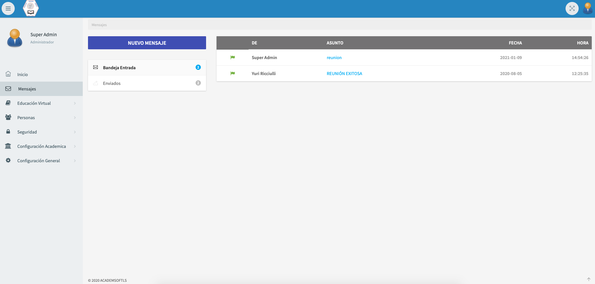Open user avatar menu in top bar

tap(587, 8)
